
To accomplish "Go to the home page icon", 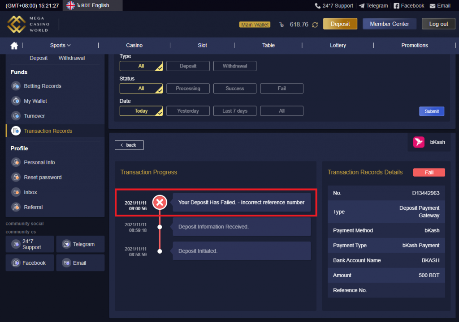I will (x=14, y=45).
